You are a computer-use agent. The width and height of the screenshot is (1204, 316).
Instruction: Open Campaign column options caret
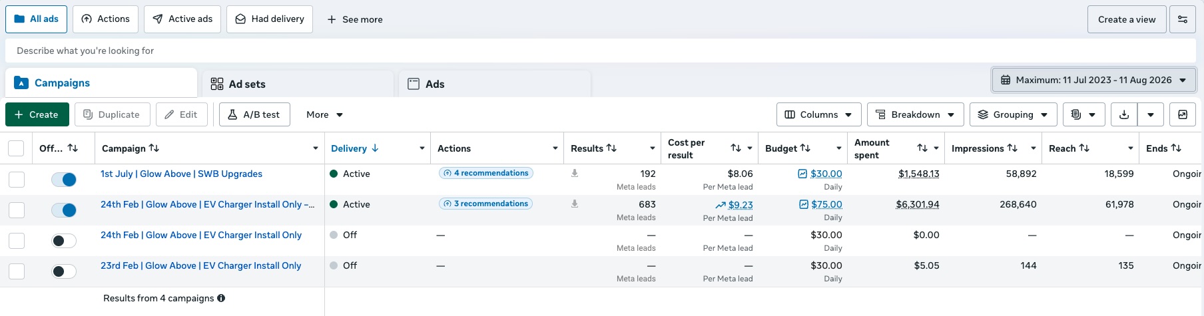(316, 148)
